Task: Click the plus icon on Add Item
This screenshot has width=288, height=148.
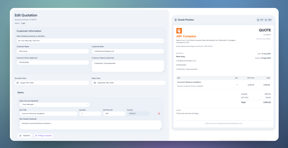Action: pyautogui.click(x=20, y=136)
